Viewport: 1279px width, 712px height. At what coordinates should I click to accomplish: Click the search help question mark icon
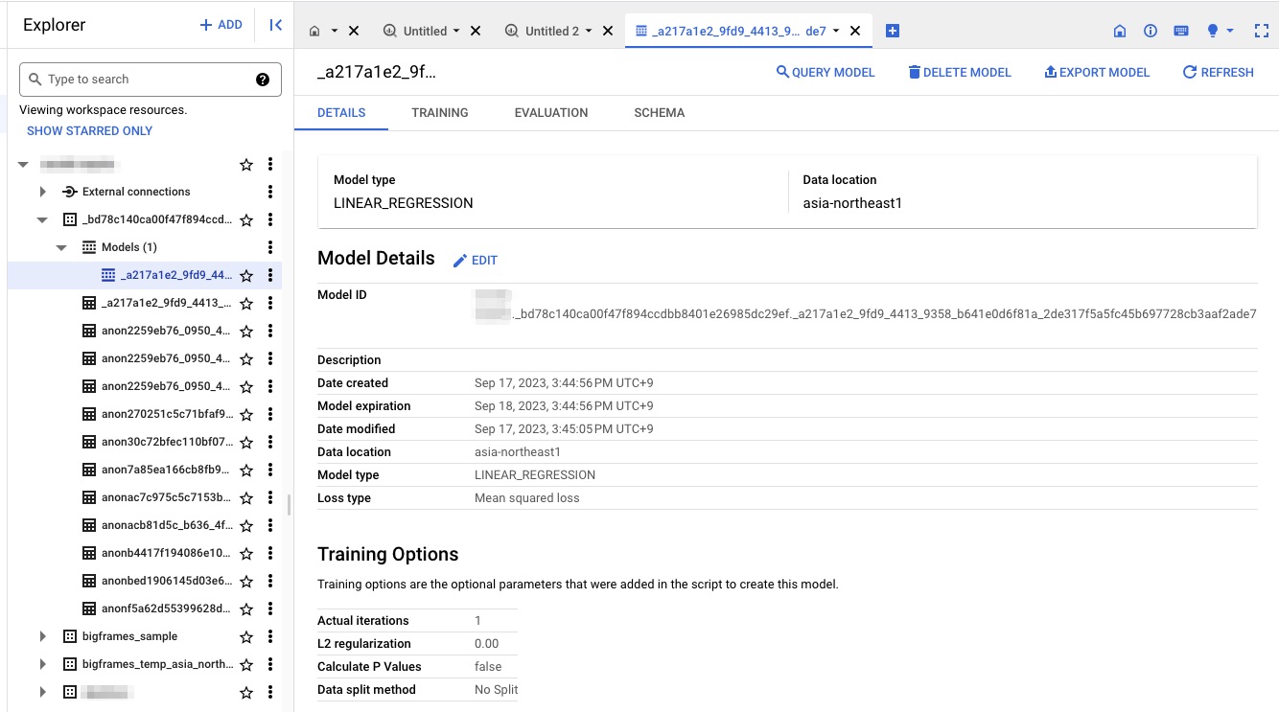point(263,79)
